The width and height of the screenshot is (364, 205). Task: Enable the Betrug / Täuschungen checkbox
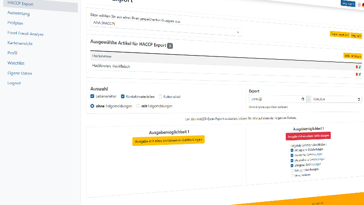[x=292, y=170]
